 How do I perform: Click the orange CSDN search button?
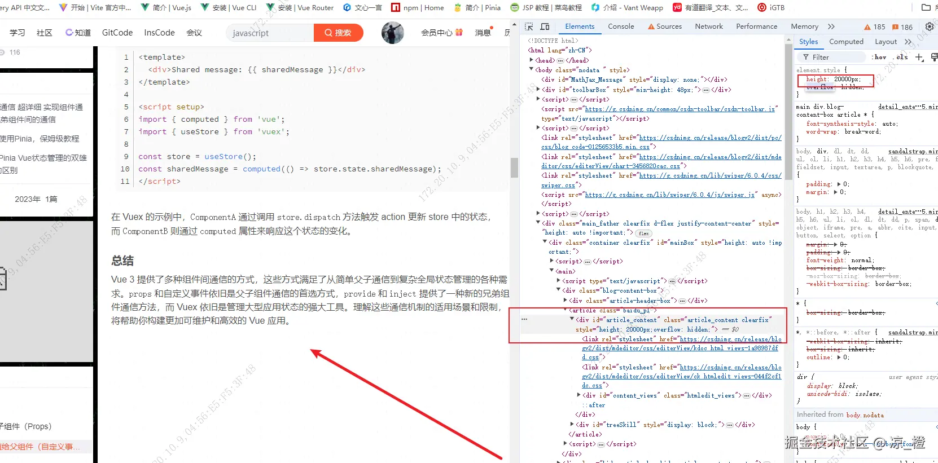338,33
